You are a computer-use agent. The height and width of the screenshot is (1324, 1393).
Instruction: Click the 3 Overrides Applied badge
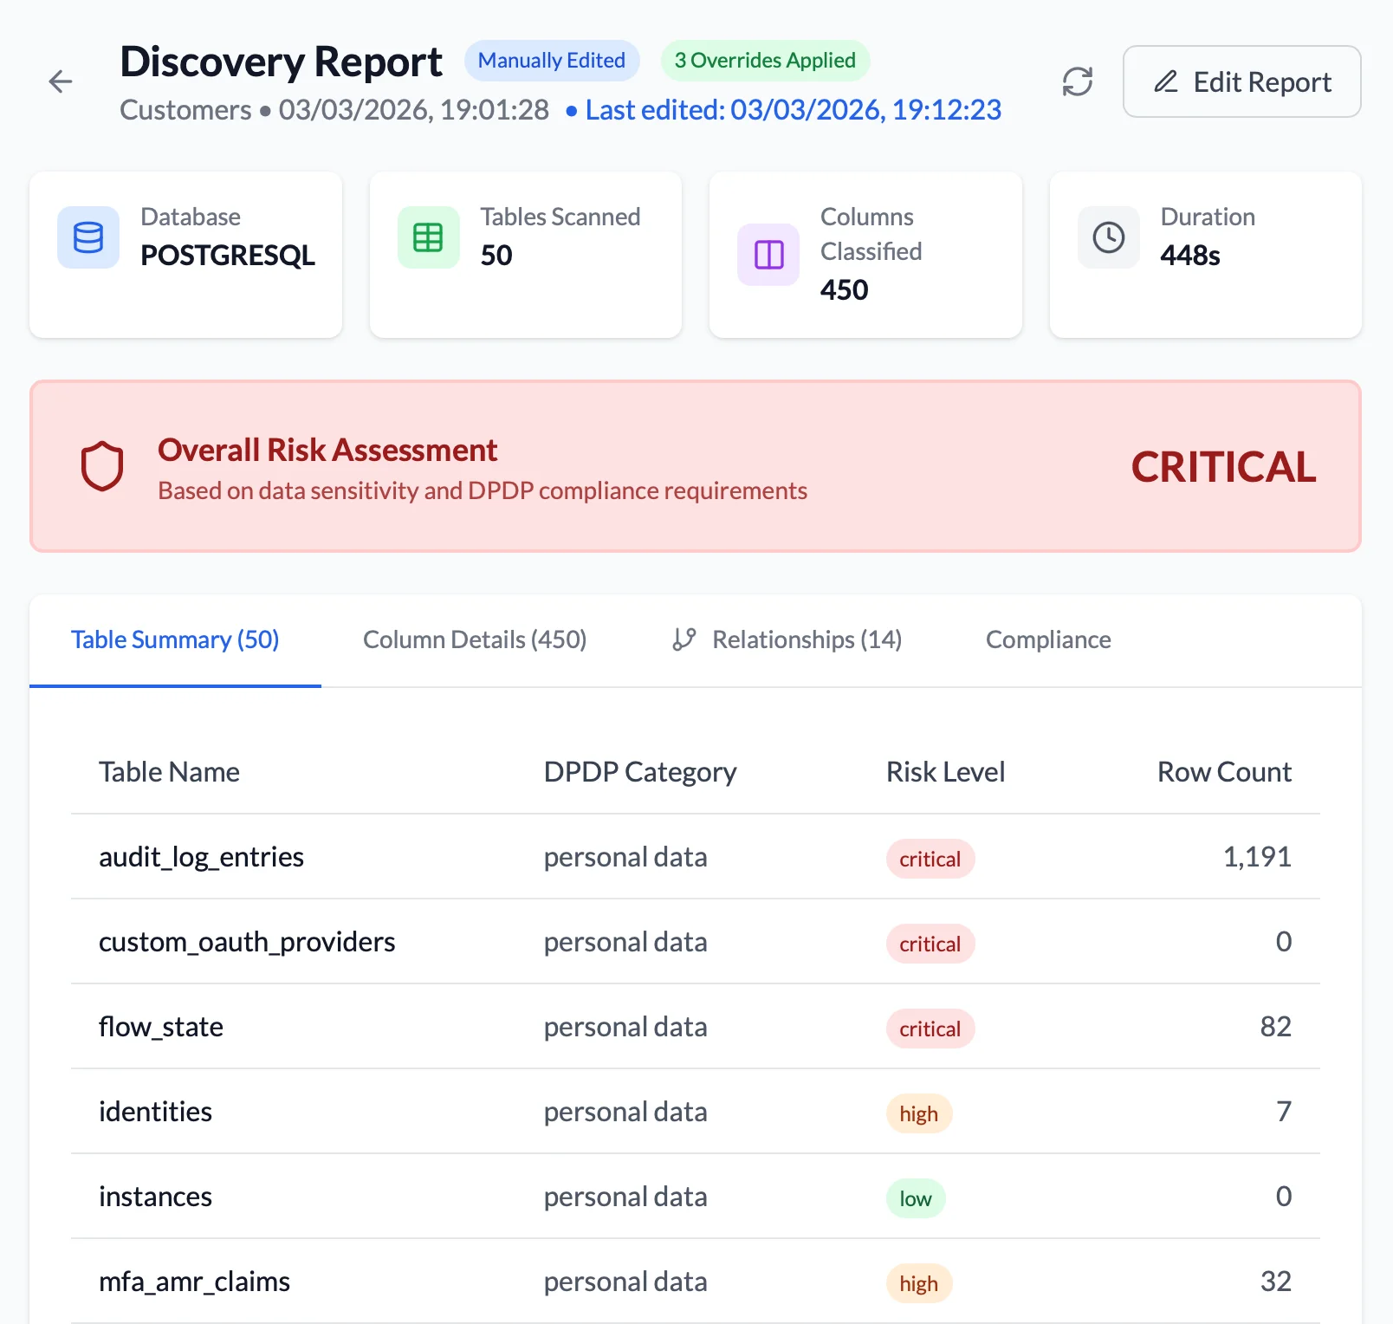click(765, 60)
